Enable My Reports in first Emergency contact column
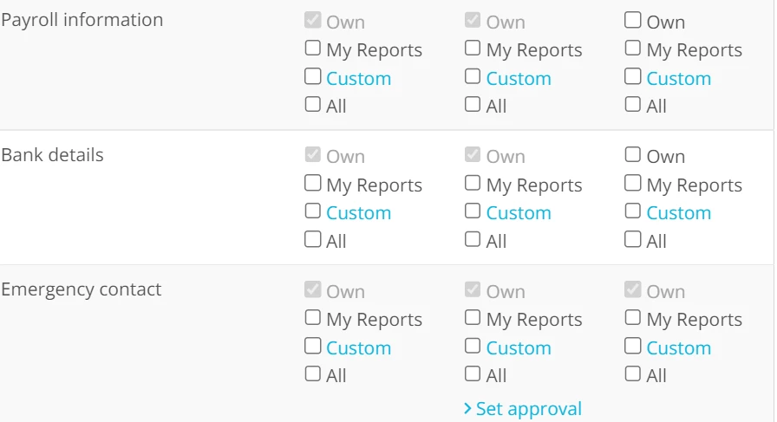The height and width of the screenshot is (422, 777). (x=313, y=317)
